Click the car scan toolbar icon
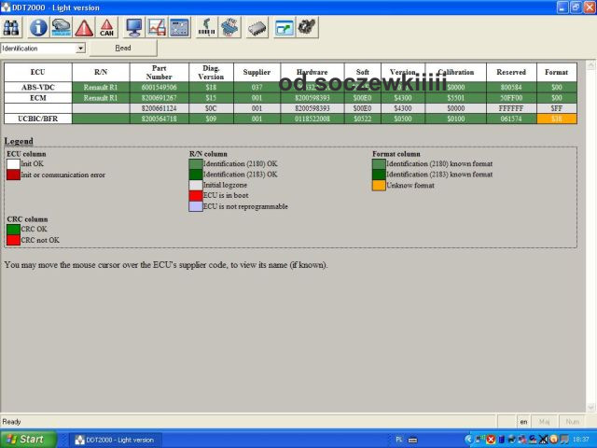Viewport: 597px width, 448px height. point(62,28)
